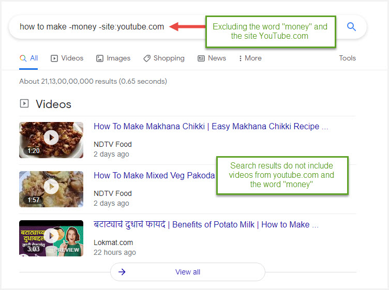Click the Lokmat.com source label
This screenshot has height=290, width=389.
pyautogui.click(x=112, y=242)
